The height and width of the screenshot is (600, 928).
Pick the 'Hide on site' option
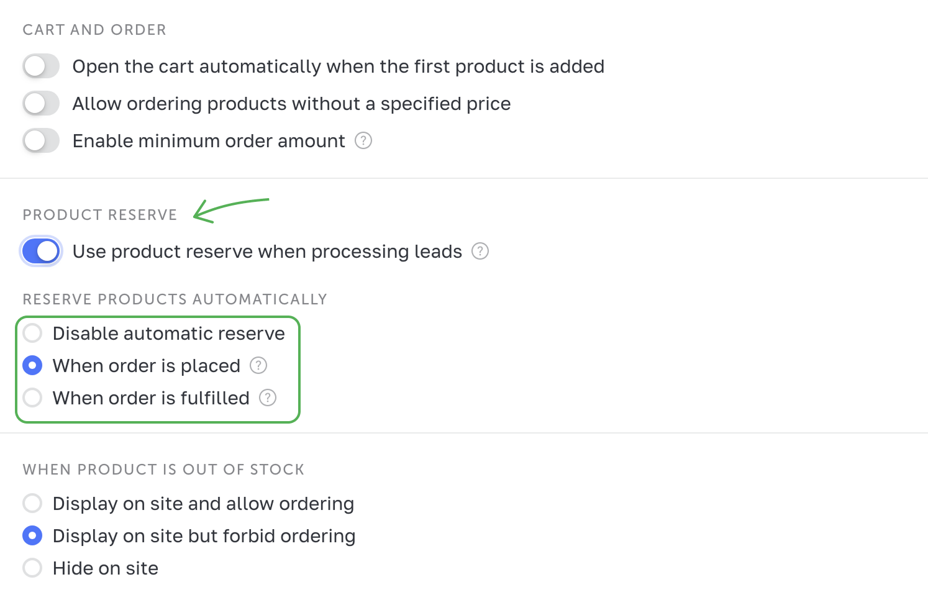pyautogui.click(x=32, y=568)
